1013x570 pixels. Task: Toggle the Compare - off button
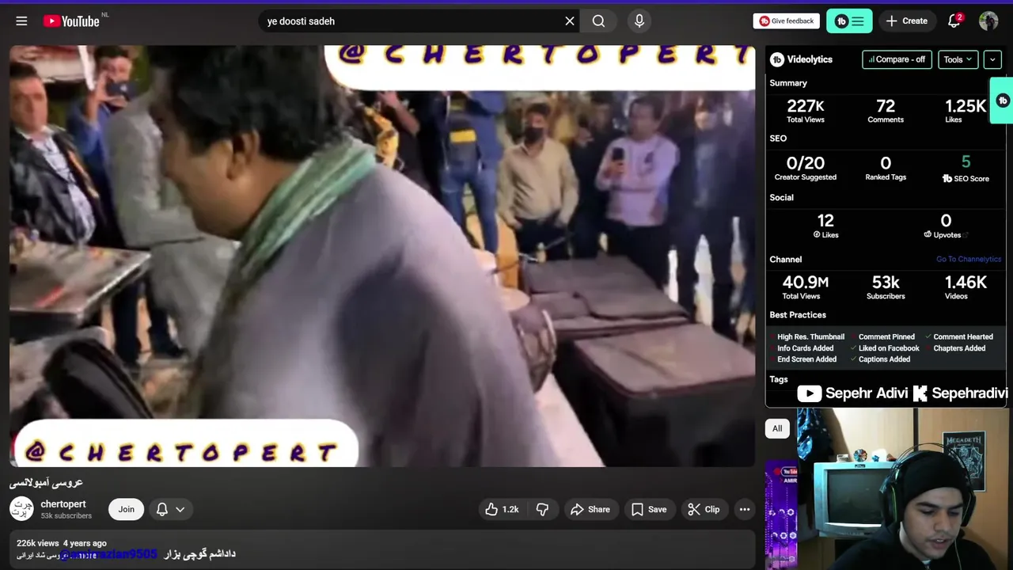[x=897, y=59]
